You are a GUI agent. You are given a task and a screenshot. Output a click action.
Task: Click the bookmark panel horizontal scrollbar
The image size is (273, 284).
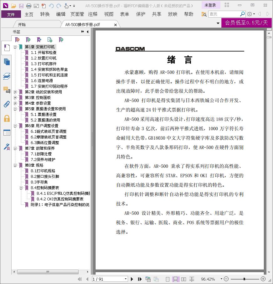point(48,272)
